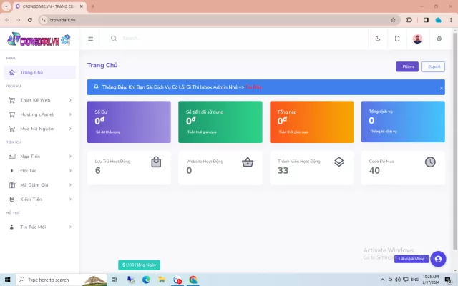Open a new browser tab
Image resolution: width=458 pixels, height=286 pixels.
click(x=93, y=6)
